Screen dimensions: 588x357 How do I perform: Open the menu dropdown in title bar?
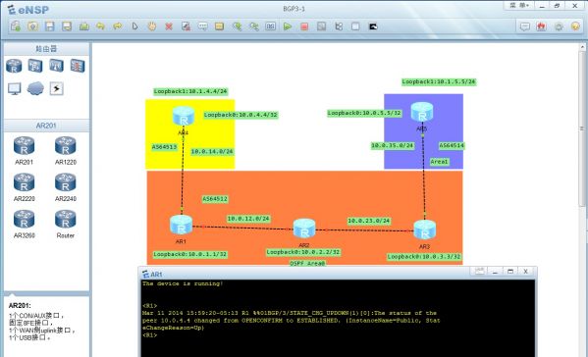(x=519, y=6)
